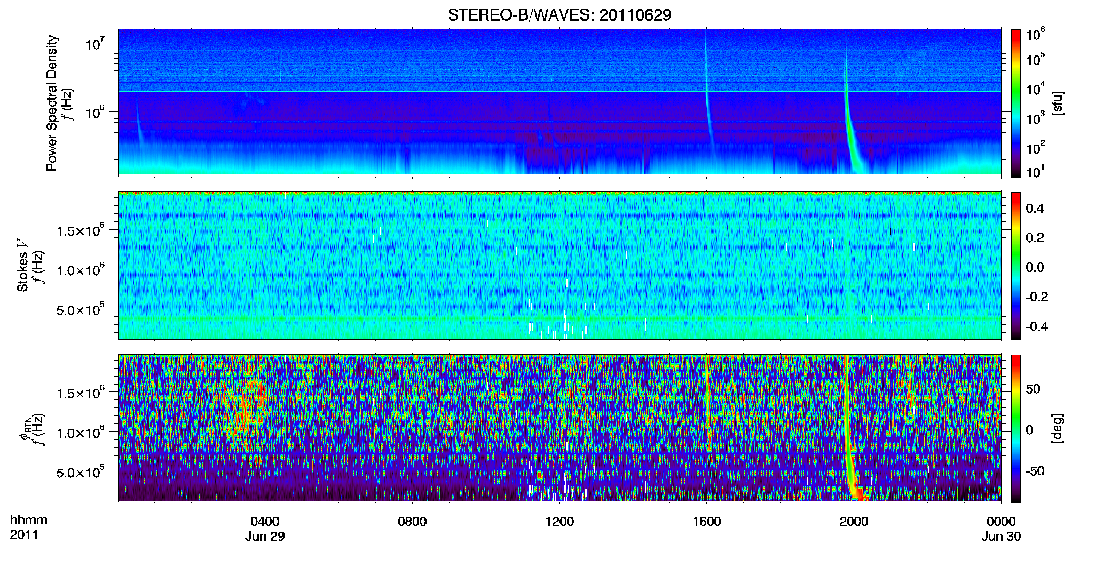Screen dimensions: 1119x576
Task: Click the 5.0×10^5 tick on φRTN panel
Action: click(81, 472)
